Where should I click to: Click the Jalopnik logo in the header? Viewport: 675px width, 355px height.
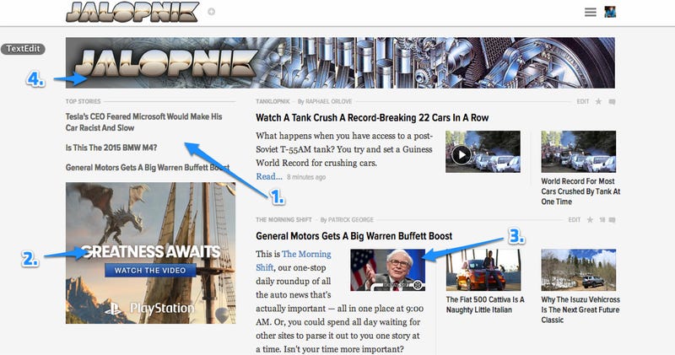(132, 13)
